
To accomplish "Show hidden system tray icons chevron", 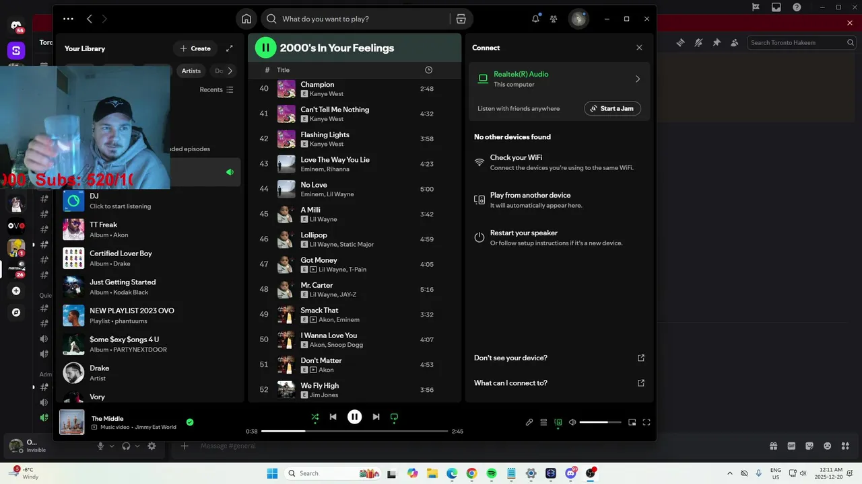I will (x=729, y=473).
